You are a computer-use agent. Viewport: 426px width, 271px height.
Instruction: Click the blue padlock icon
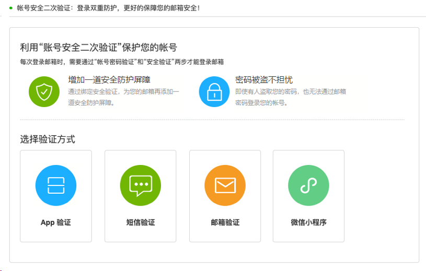214,92
